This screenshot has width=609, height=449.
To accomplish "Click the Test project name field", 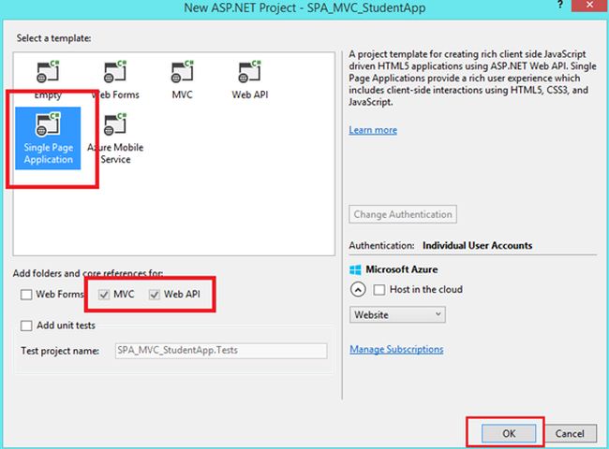I will 221,351.
